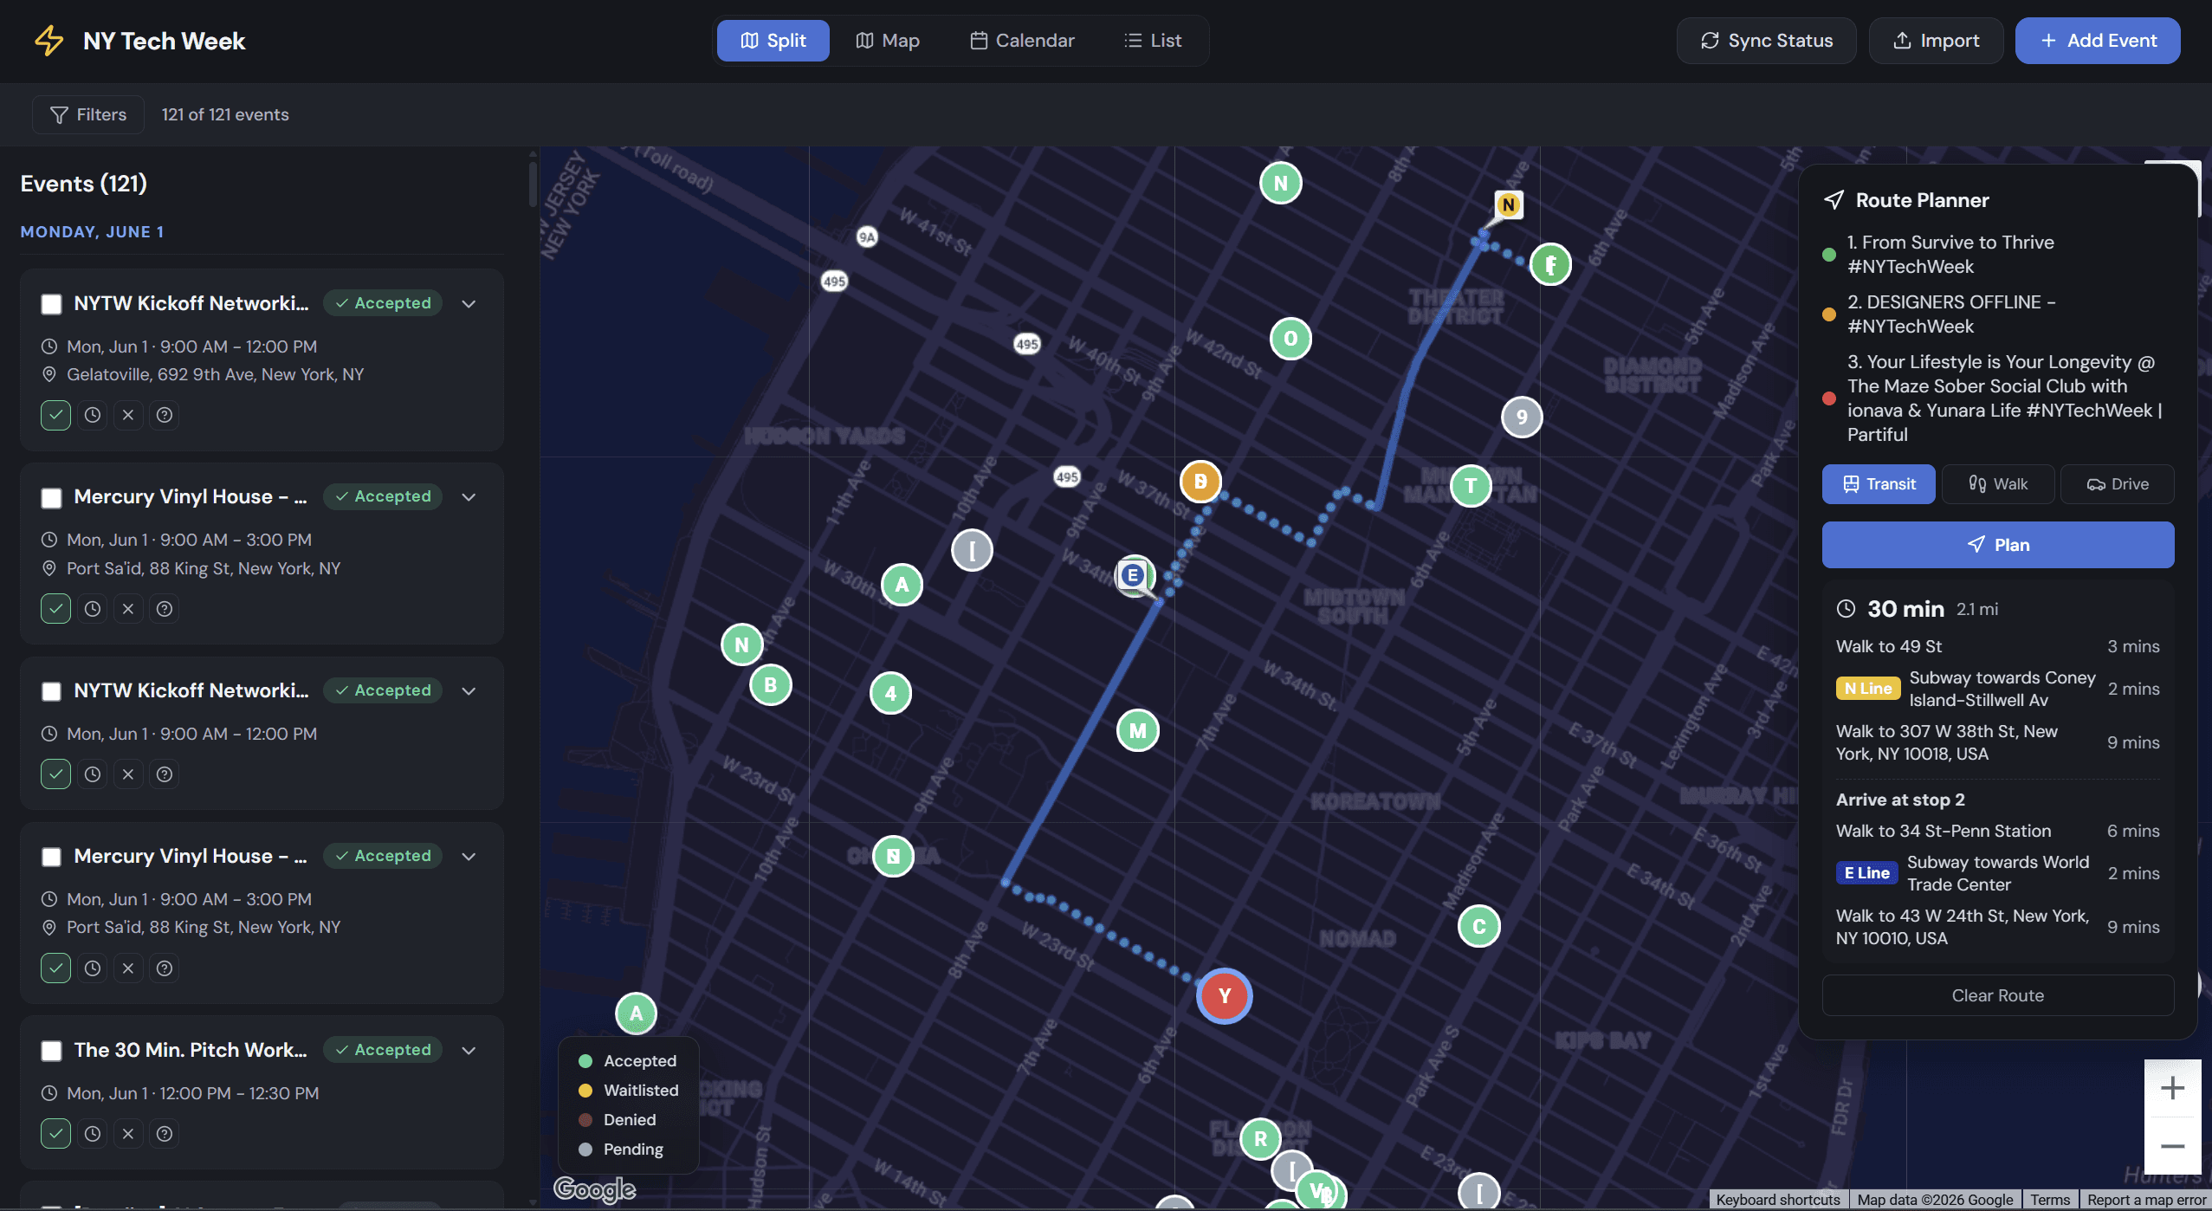Viewport: 2212px width, 1211px height.
Task: Clear the planned route
Action: (1998, 995)
